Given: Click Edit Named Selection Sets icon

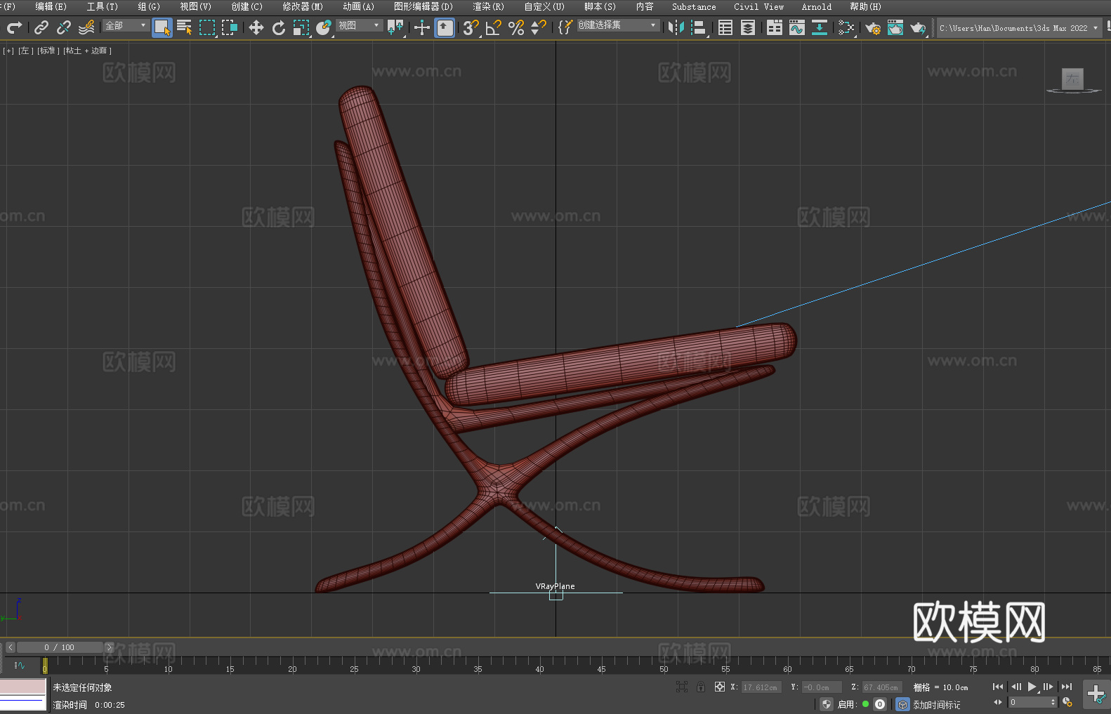Looking at the screenshot, I should (x=565, y=27).
